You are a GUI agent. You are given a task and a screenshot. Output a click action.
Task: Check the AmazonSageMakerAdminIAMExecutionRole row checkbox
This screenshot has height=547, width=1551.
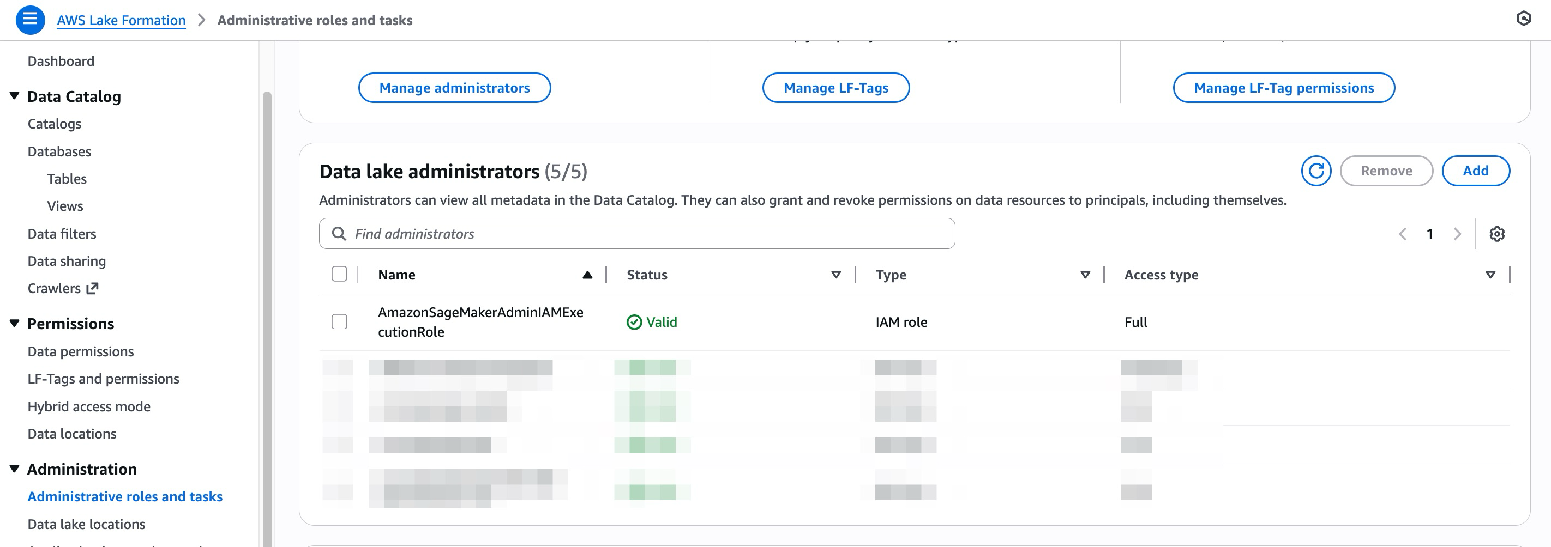pyautogui.click(x=340, y=322)
